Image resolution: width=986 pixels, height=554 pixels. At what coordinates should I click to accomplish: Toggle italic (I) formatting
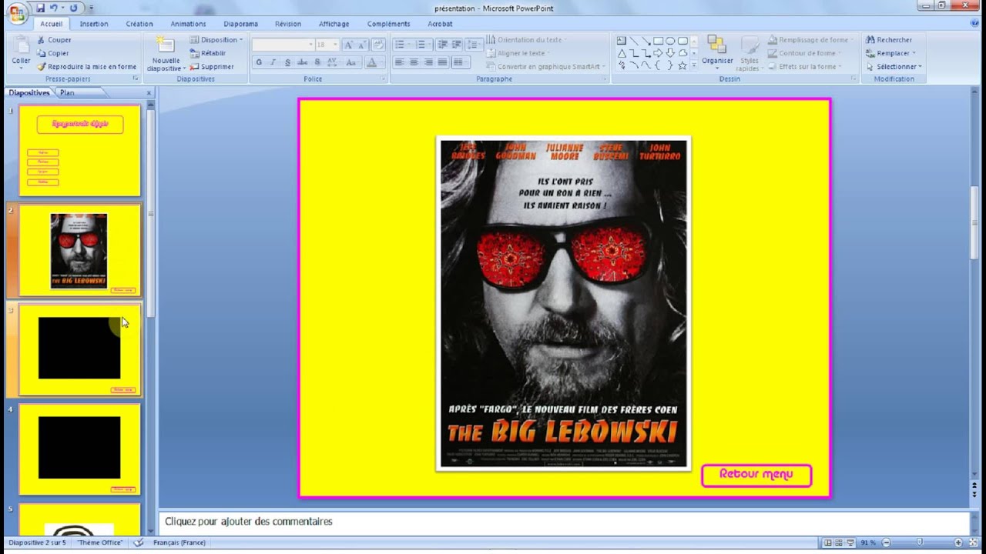click(273, 62)
